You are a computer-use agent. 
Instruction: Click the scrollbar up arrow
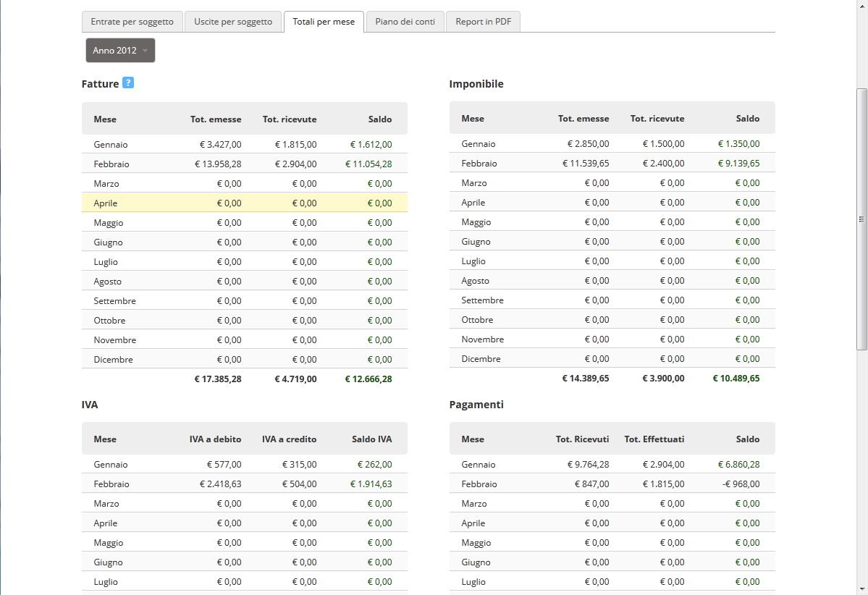pos(861,6)
